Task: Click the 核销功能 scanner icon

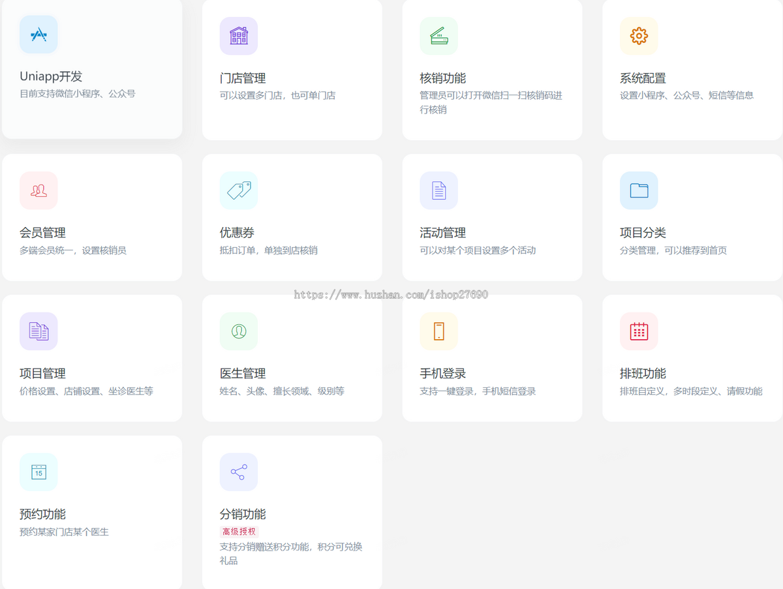Action: (438, 36)
